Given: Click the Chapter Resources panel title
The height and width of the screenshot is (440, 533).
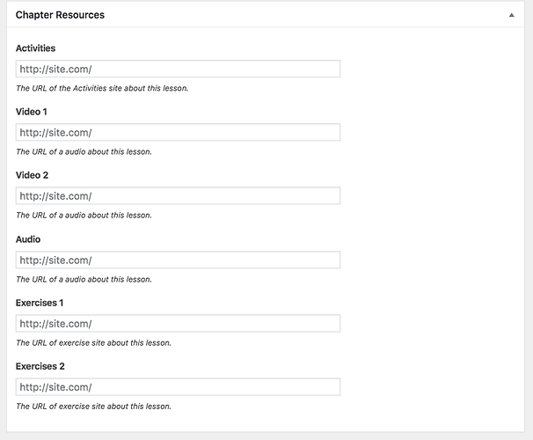Looking at the screenshot, I should (x=60, y=15).
